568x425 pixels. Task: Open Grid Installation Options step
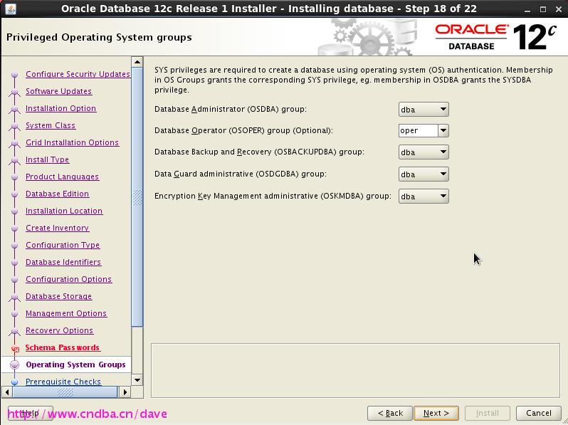point(72,142)
